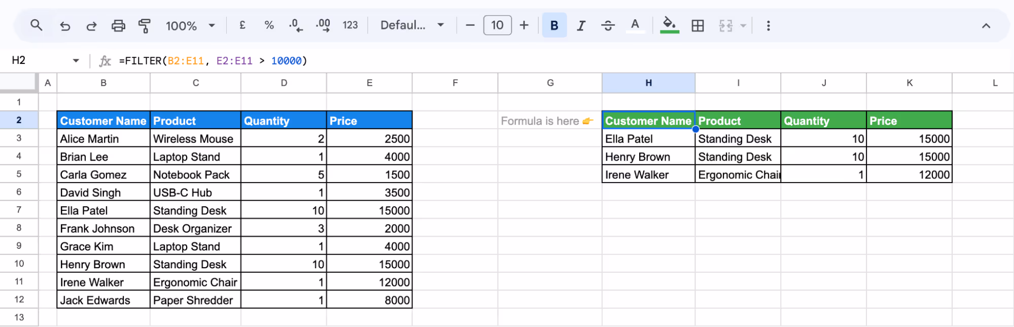Collapse the toolbar with chevron up

[x=986, y=26]
